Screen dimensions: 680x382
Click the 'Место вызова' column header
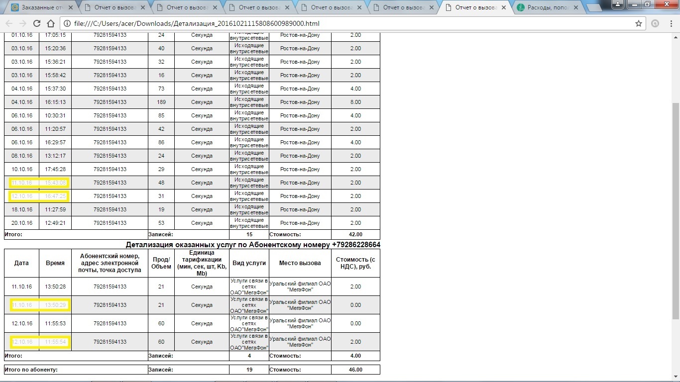pyautogui.click(x=300, y=263)
